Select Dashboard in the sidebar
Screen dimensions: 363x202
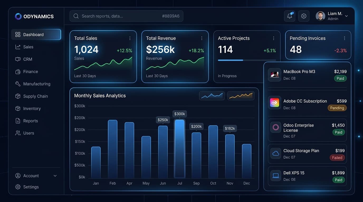(36, 34)
